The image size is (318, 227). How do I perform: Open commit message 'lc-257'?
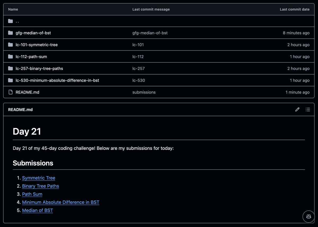click(139, 69)
